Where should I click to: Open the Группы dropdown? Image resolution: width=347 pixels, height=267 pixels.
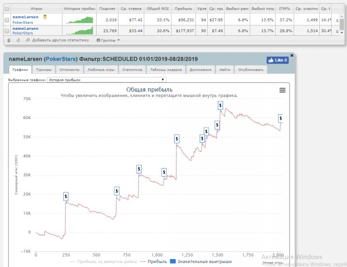(108, 40)
